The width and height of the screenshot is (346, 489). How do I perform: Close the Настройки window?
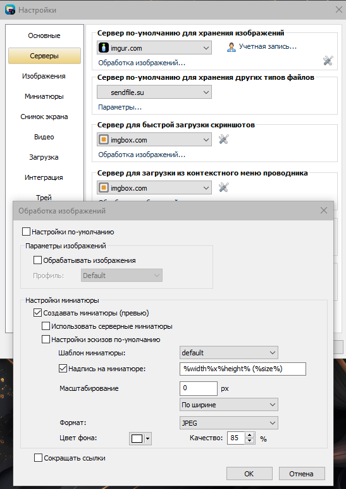[x=339, y=10]
